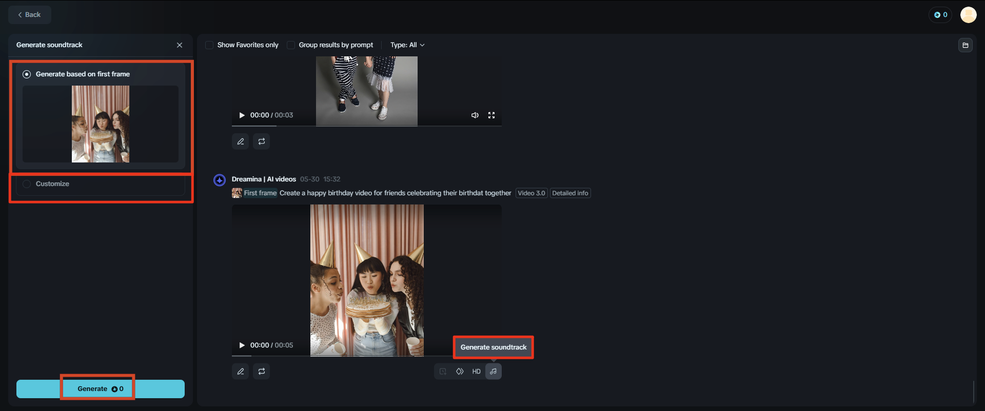Click the results list scrollbar

(973, 392)
